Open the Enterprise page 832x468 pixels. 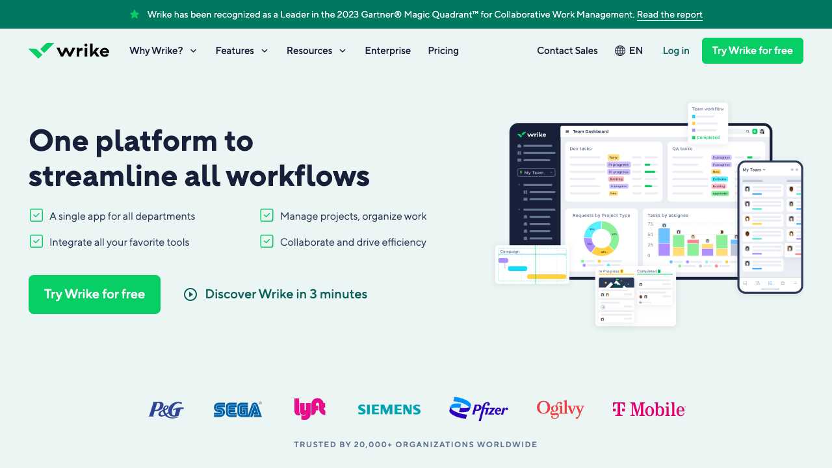point(388,51)
